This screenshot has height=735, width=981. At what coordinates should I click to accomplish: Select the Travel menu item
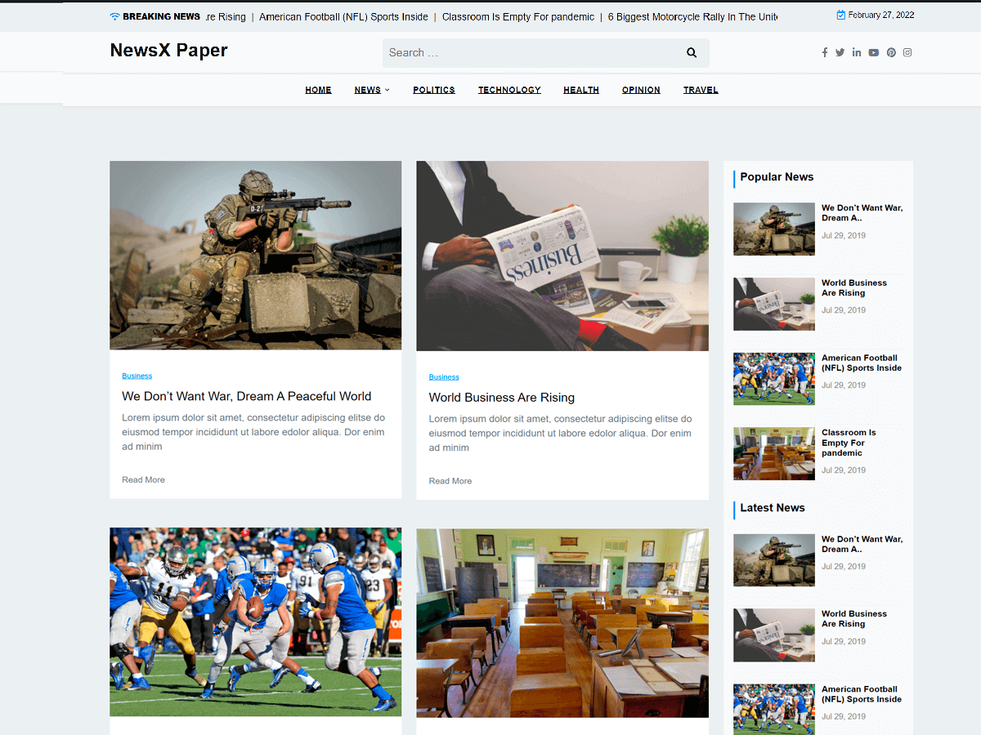pyautogui.click(x=701, y=90)
